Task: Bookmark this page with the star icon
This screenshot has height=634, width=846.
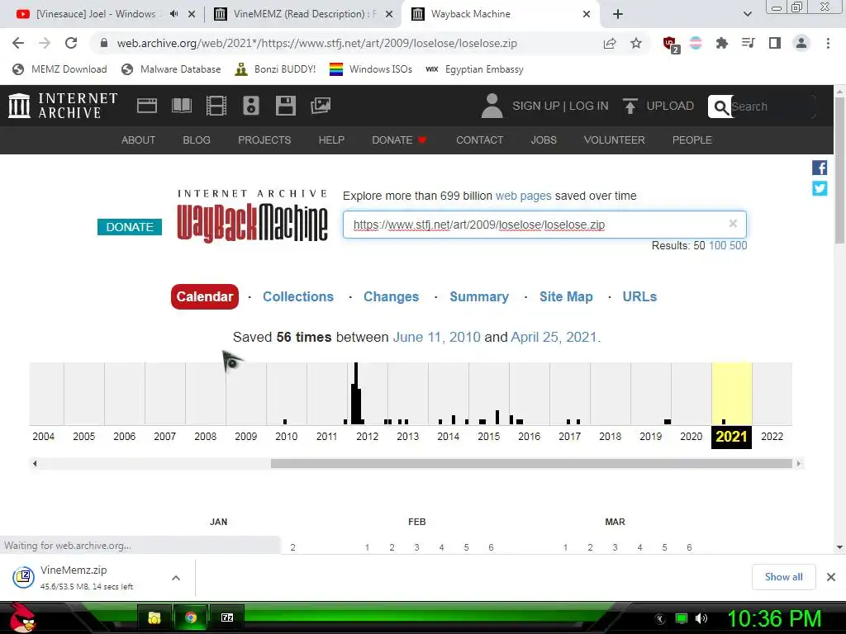Action: click(x=636, y=43)
